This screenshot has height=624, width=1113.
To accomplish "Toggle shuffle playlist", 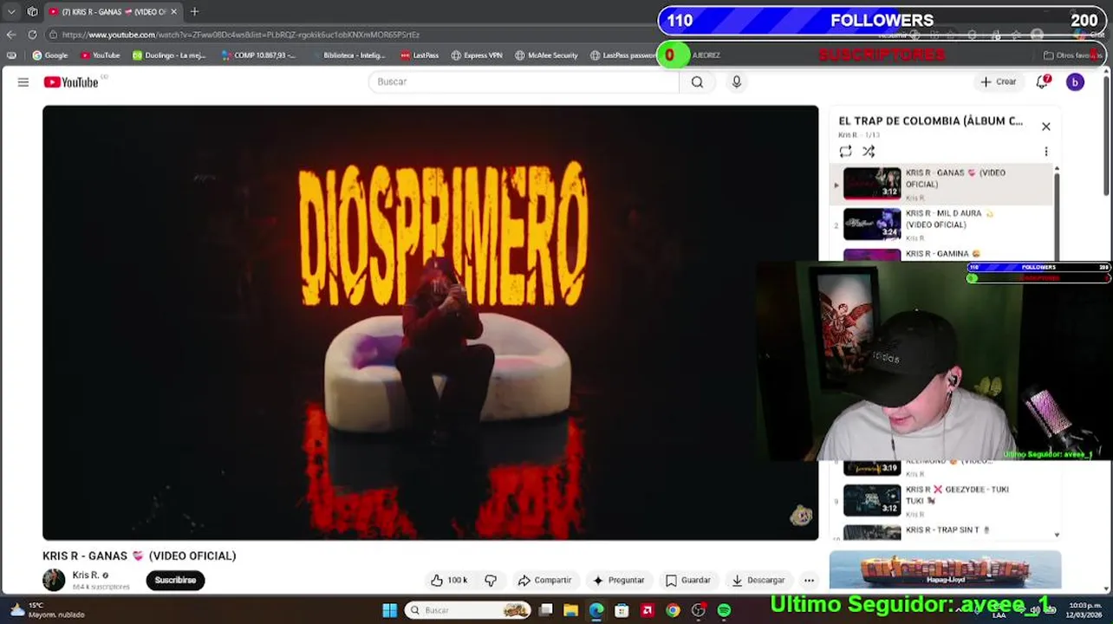I will (x=869, y=152).
